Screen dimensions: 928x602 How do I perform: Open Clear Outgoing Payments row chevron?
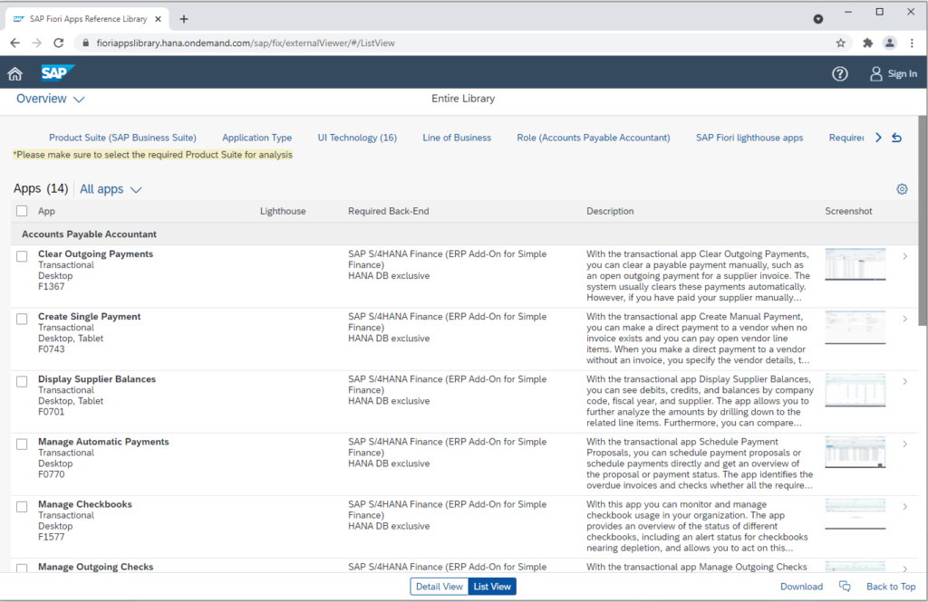tap(905, 256)
